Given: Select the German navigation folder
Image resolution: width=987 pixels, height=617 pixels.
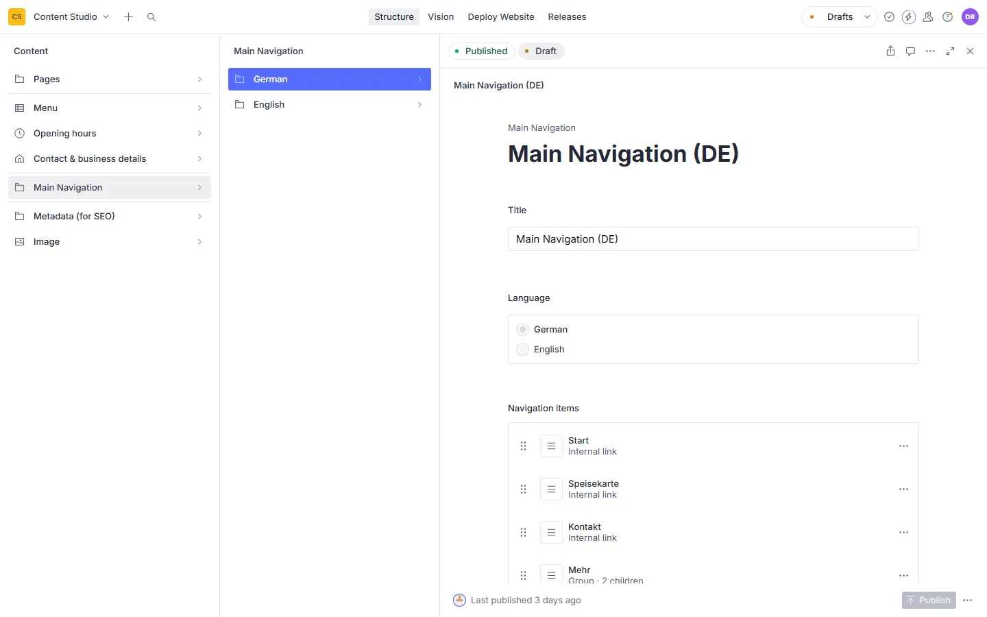Looking at the screenshot, I should [330, 80].
